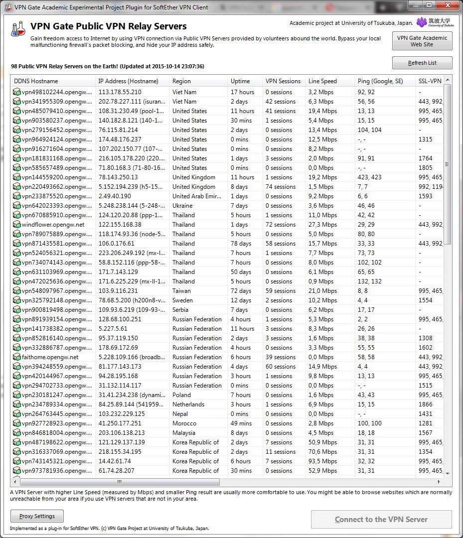
Task: Sort servers by Uptime column header
Action: 245,81
